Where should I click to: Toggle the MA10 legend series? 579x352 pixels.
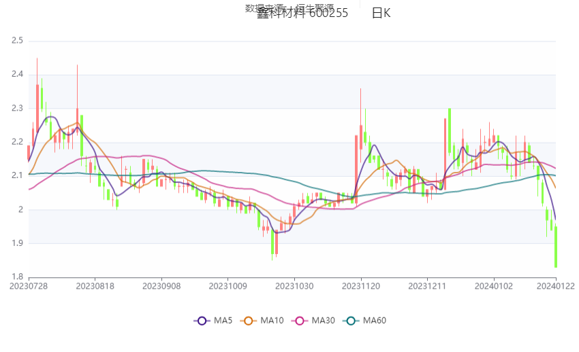click(x=262, y=321)
